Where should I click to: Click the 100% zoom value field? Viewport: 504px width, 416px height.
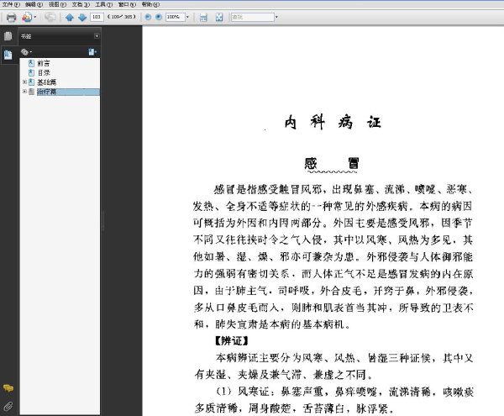(x=176, y=17)
